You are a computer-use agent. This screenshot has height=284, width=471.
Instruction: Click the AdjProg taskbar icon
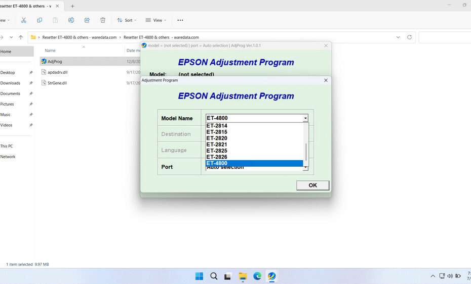tap(271, 276)
